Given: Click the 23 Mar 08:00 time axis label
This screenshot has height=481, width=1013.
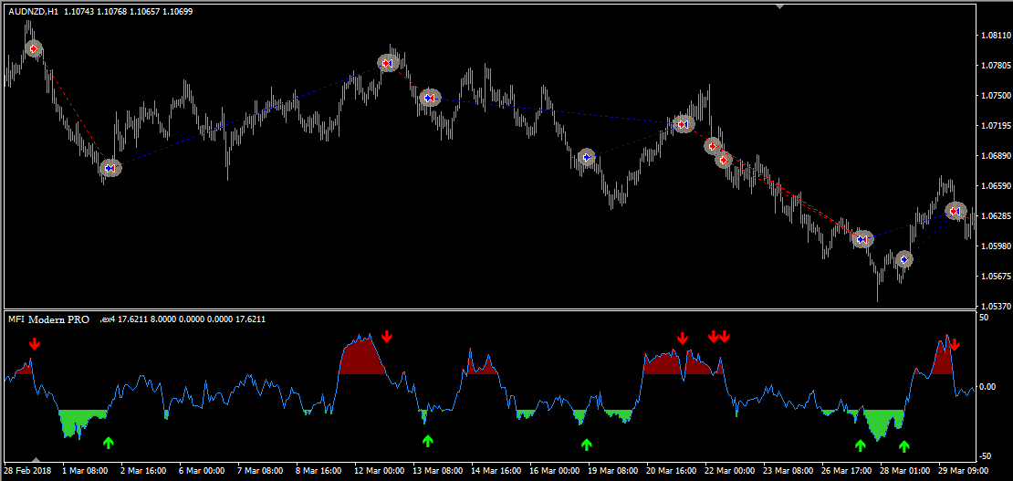Looking at the screenshot, I should [x=787, y=471].
